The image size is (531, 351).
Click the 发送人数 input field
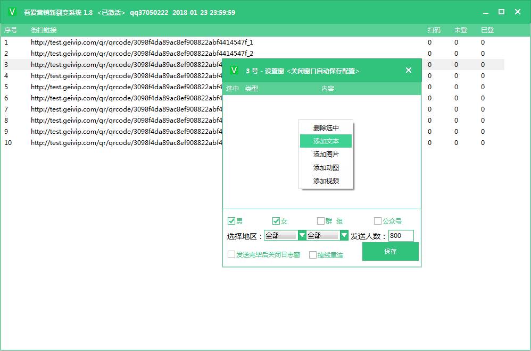(401, 236)
